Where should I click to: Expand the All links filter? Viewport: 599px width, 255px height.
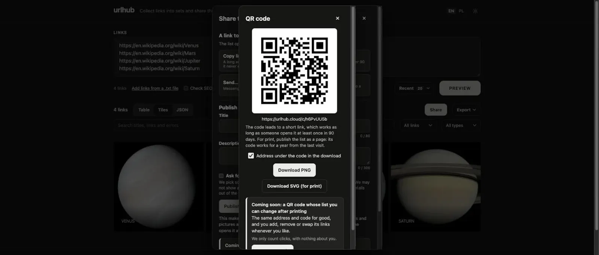[418, 125]
